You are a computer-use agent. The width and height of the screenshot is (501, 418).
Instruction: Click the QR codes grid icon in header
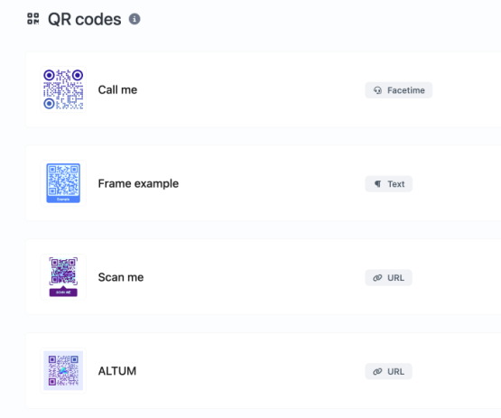(x=33, y=19)
